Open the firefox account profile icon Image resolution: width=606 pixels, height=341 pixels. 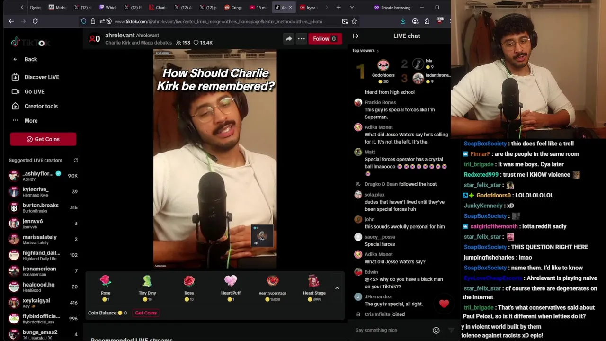click(415, 21)
